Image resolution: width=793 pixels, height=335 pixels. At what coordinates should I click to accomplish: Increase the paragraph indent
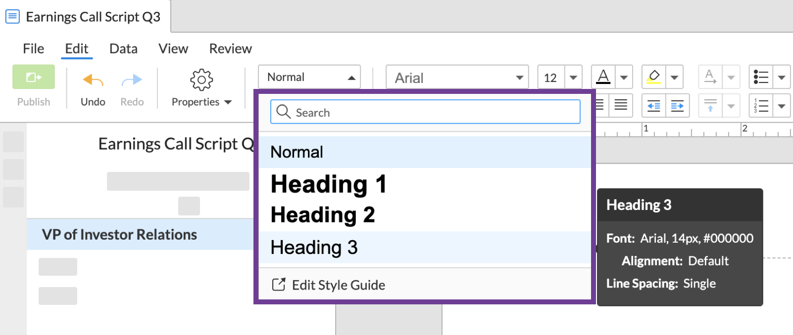(677, 106)
